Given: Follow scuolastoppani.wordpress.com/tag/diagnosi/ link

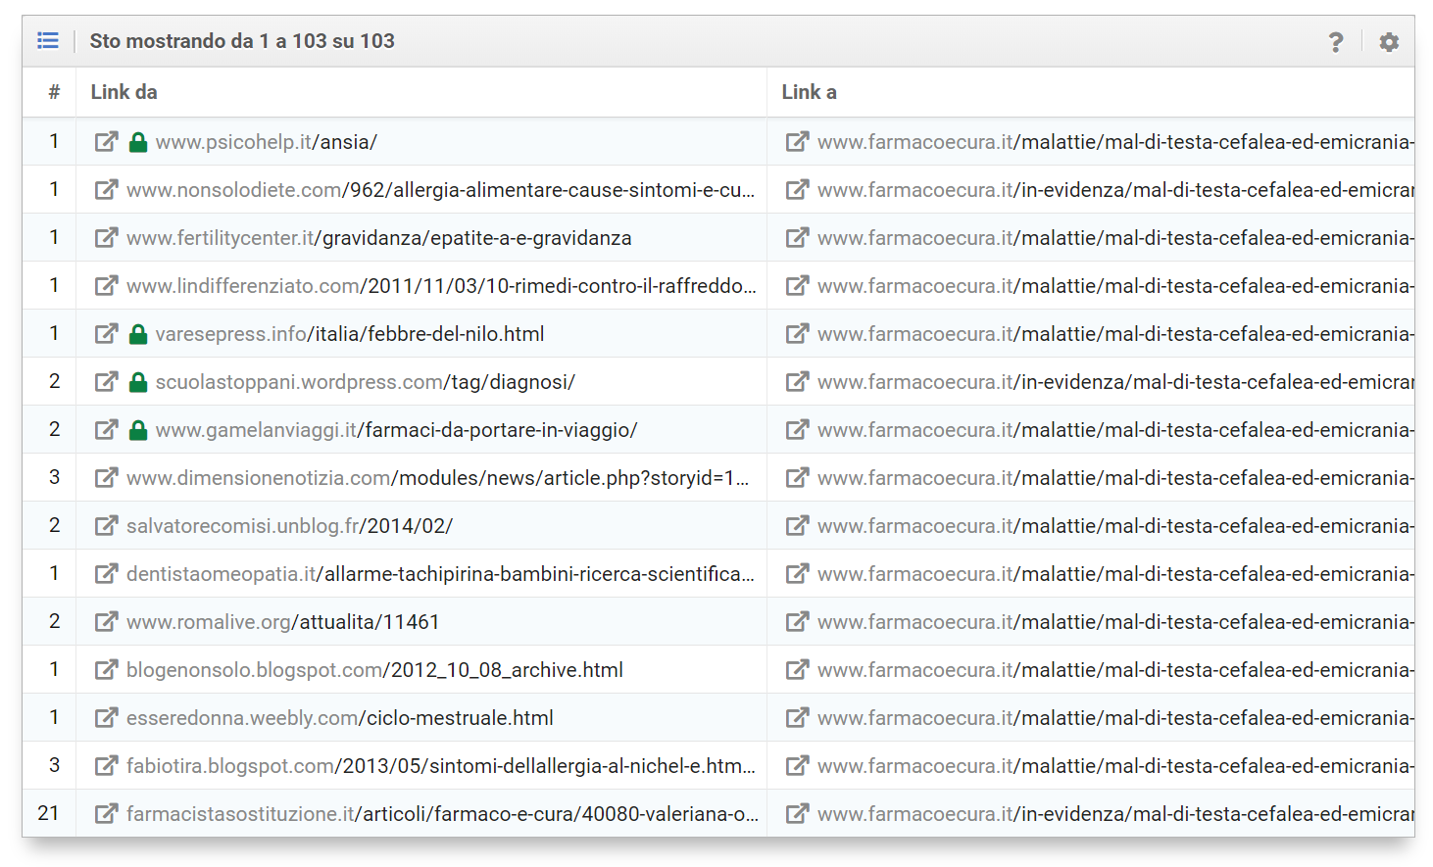Looking at the screenshot, I should (x=365, y=382).
